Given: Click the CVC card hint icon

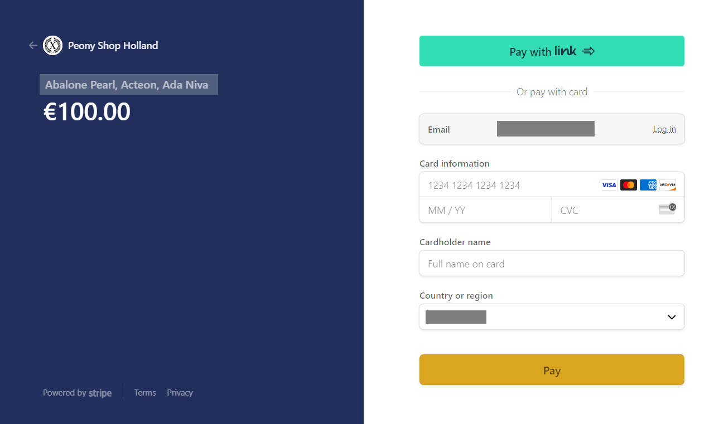Looking at the screenshot, I should 667,209.
